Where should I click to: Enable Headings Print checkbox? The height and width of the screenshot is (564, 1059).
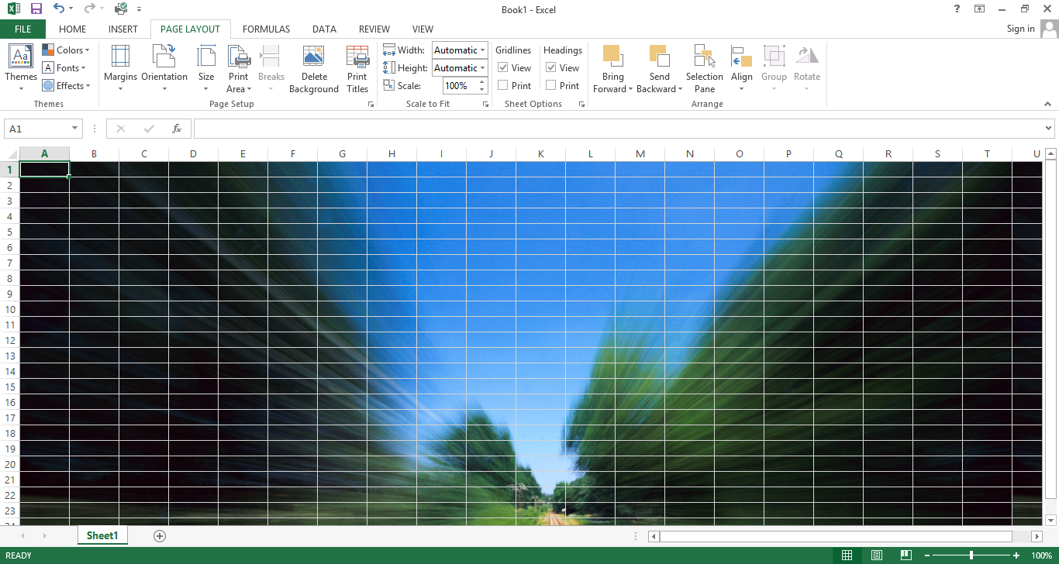point(551,86)
